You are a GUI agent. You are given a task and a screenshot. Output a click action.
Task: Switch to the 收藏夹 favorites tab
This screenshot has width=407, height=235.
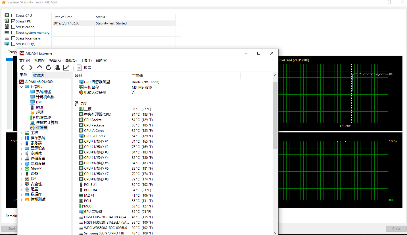[39, 75]
